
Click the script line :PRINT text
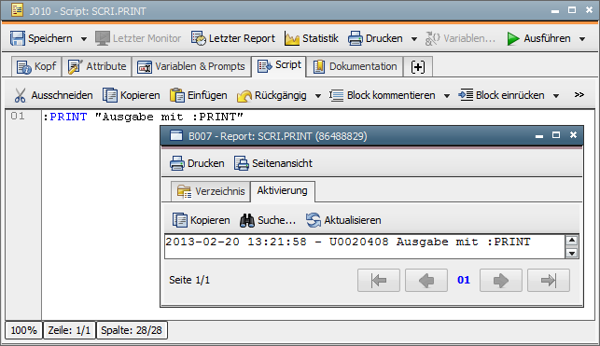[x=143, y=117]
